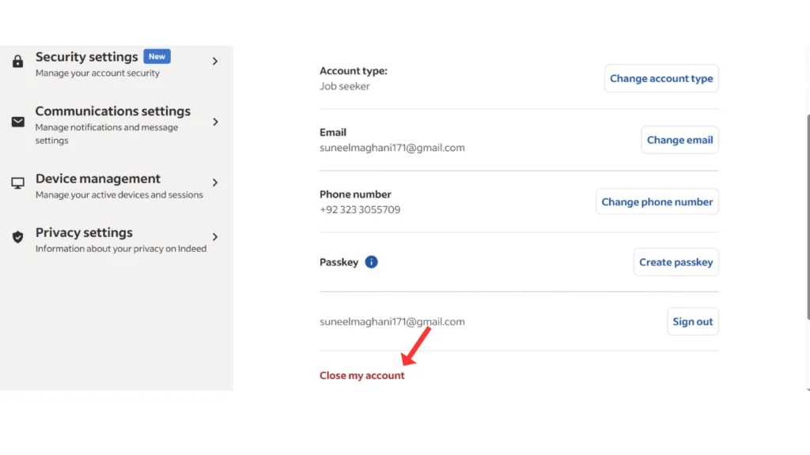The width and height of the screenshot is (810, 455).
Task: Click the lock icon beside Security settings
Action: 17,62
